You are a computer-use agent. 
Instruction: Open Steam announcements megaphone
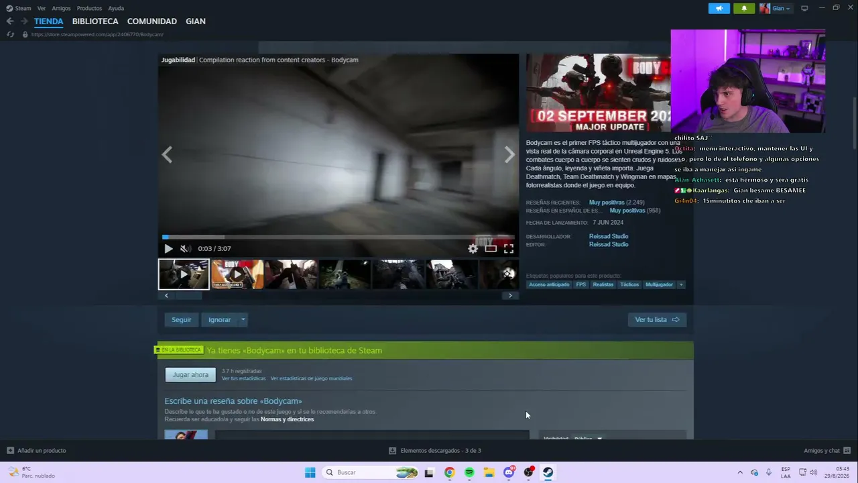pyautogui.click(x=719, y=8)
